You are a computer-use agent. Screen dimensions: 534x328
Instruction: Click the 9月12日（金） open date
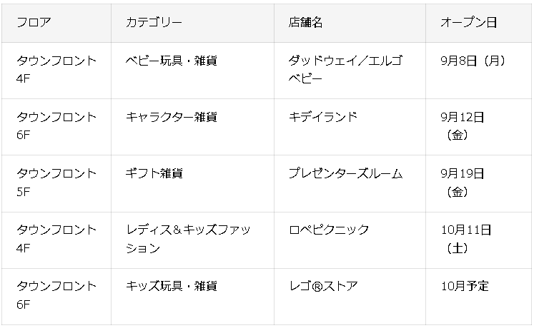click(x=463, y=126)
